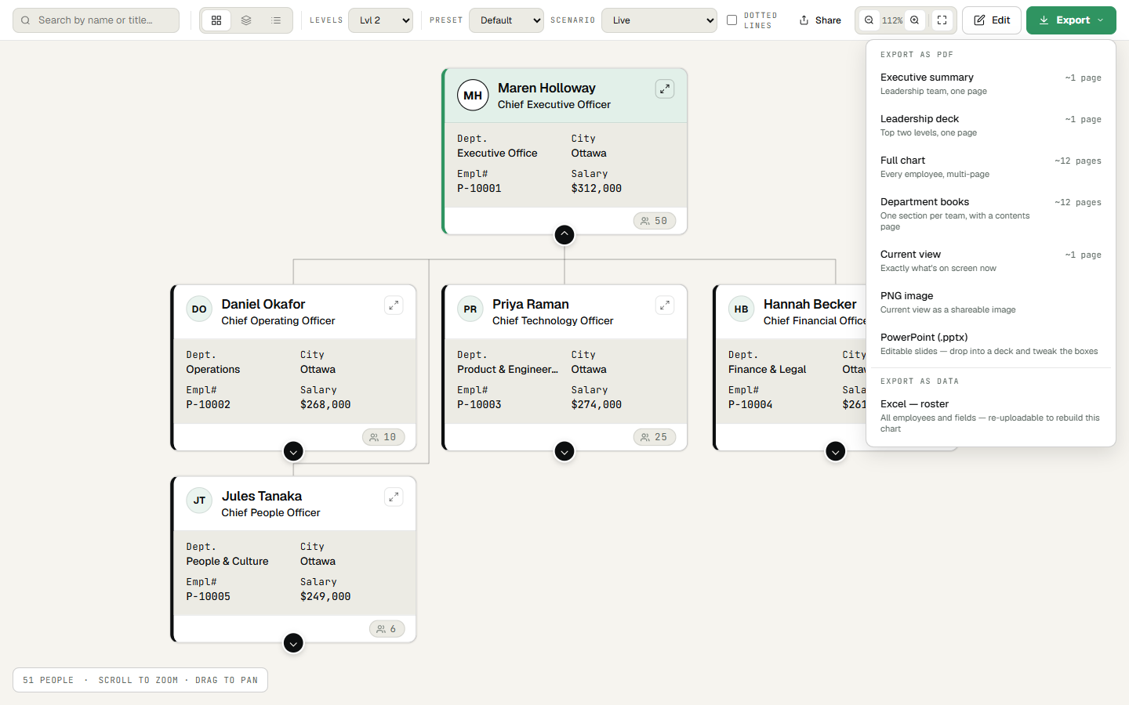The height and width of the screenshot is (705, 1129).
Task: Choose Department books PDF export
Action: (x=991, y=214)
